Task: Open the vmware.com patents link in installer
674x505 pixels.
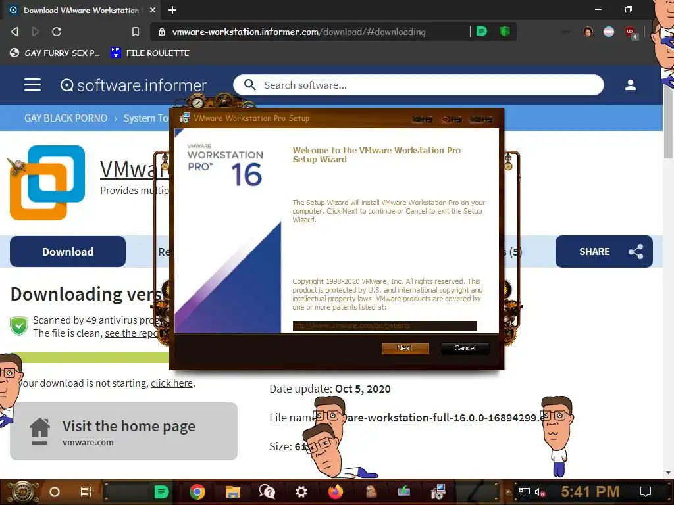Action: point(351,326)
